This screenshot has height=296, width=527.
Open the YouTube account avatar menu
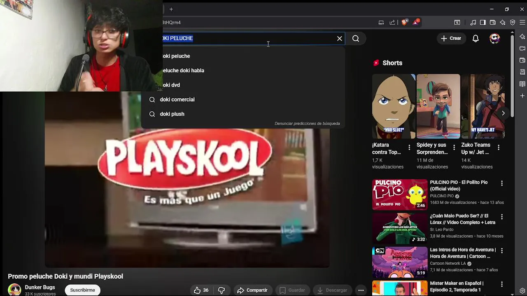[x=494, y=38]
